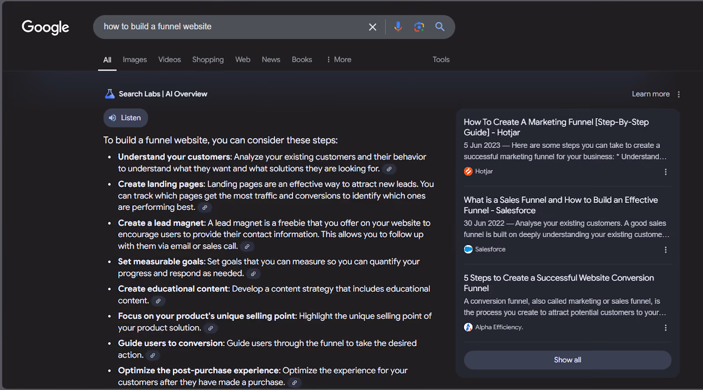Switch to the News tab
Image resolution: width=703 pixels, height=390 pixels.
coord(271,59)
